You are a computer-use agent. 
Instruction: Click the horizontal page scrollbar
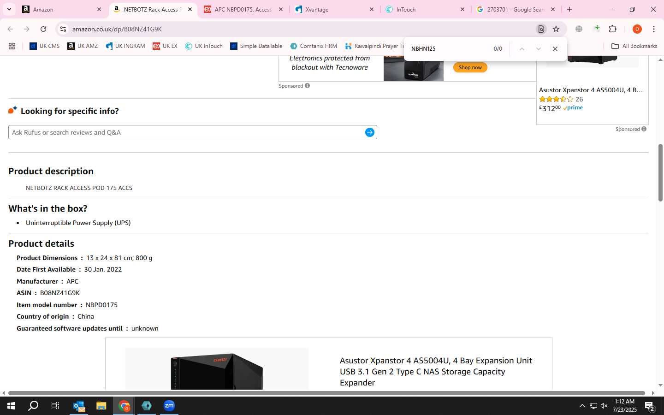[x=327, y=393]
